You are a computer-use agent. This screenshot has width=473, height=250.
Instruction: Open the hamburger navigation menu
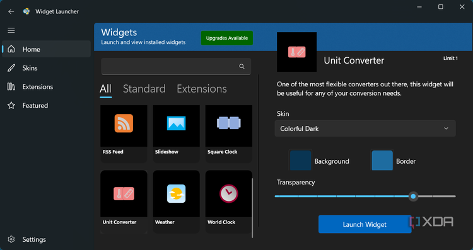[x=11, y=30]
